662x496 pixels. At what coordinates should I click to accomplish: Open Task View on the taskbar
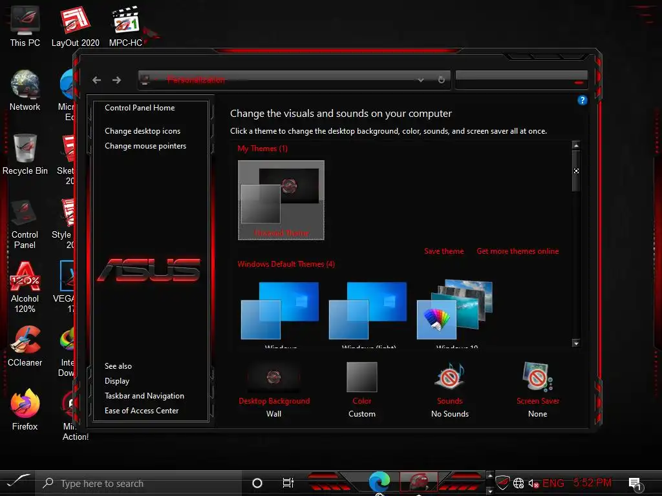pos(288,483)
